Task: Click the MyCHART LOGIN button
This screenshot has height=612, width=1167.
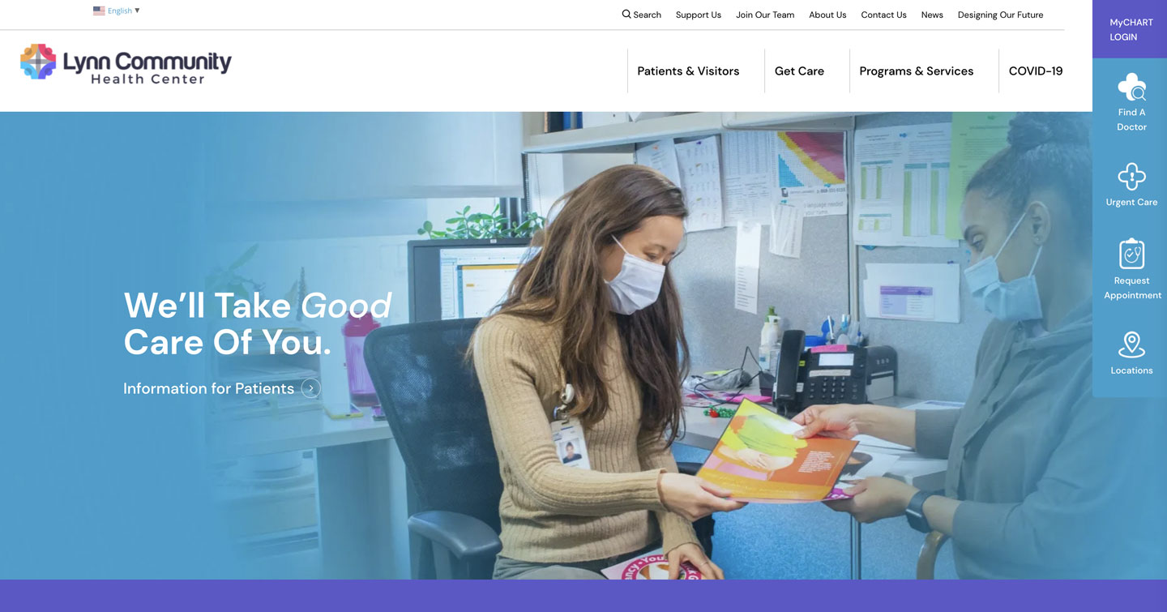Action: (x=1130, y=29)
